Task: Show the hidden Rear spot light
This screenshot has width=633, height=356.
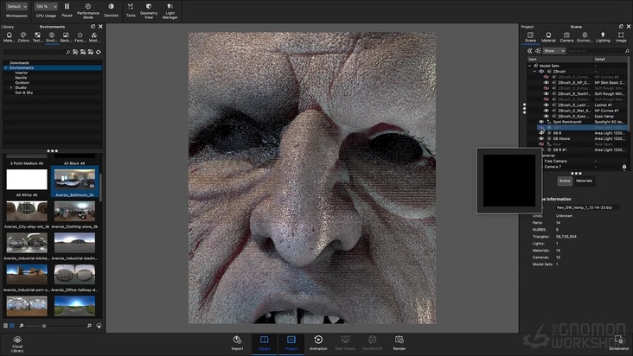Action: tap(541, 144)
